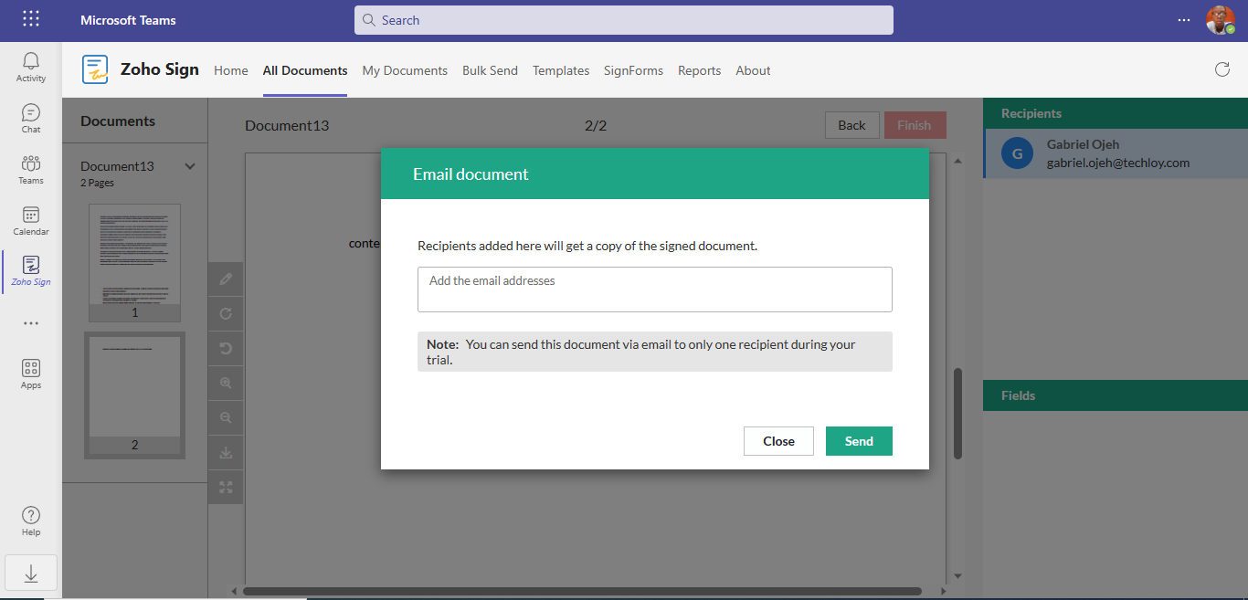Viewport: 1248px width, 600px height.
Task: Click the vertical document scrollbar thumb
Action: point(957,414)
